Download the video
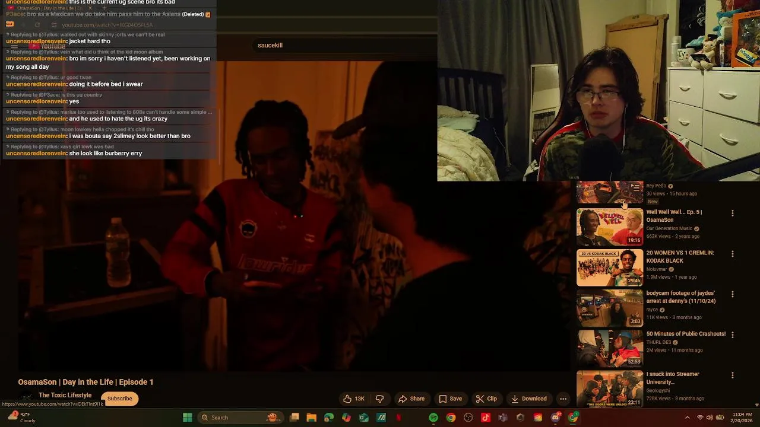This screenshot has width=760, height=427. [528, 399]
